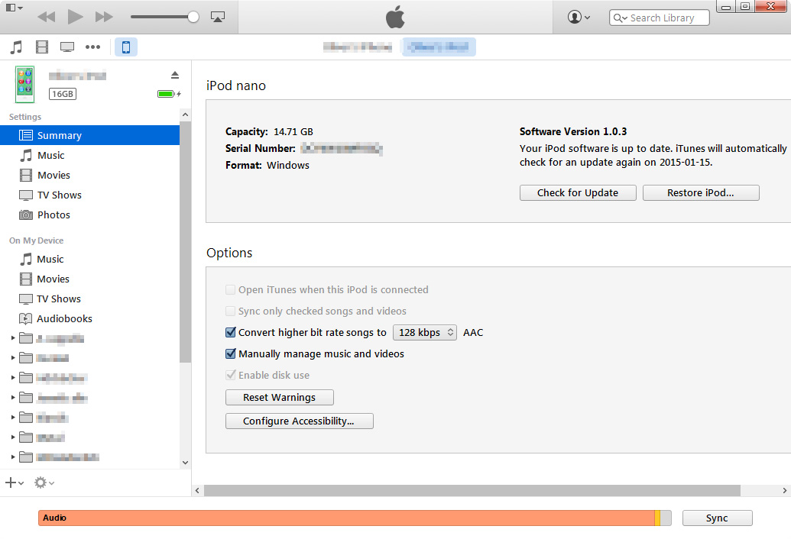Click the volume slider knob
Image resolution: width=791 pixels, height=539 pixels.
coord(193,17)
